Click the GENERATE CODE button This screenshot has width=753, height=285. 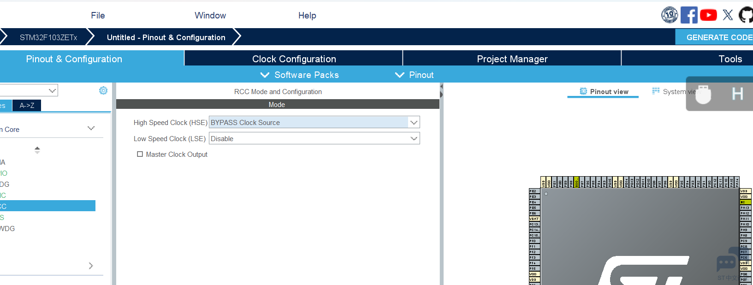[714, 37]
